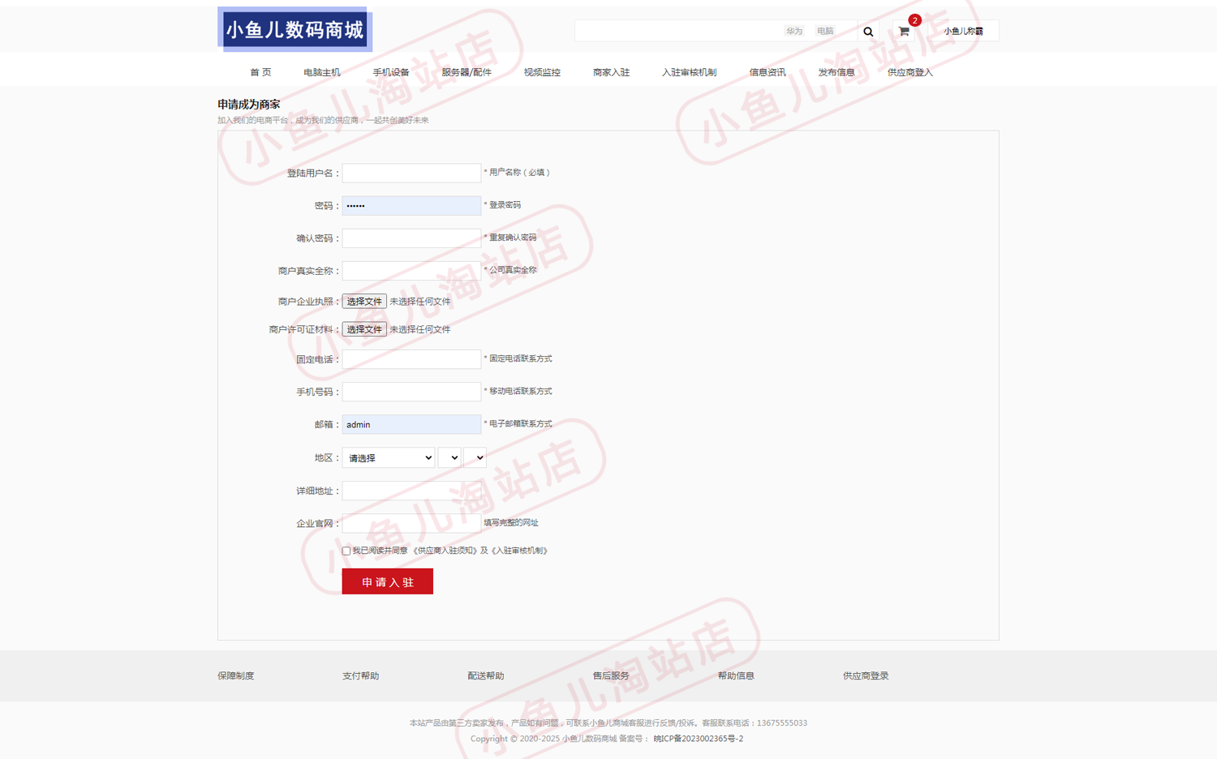This screenshot has width=1217, height=759.
Task: Open the 《入驻审核机制》 agreement link
Action: [519, 551]
